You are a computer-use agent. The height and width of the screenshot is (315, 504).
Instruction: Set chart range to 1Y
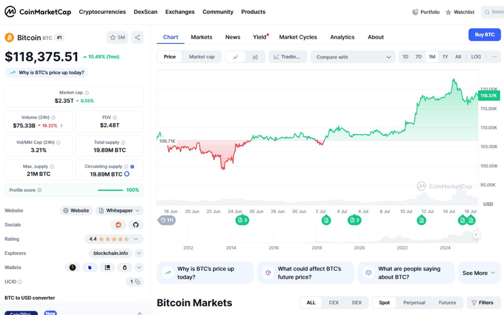(445, 57)
